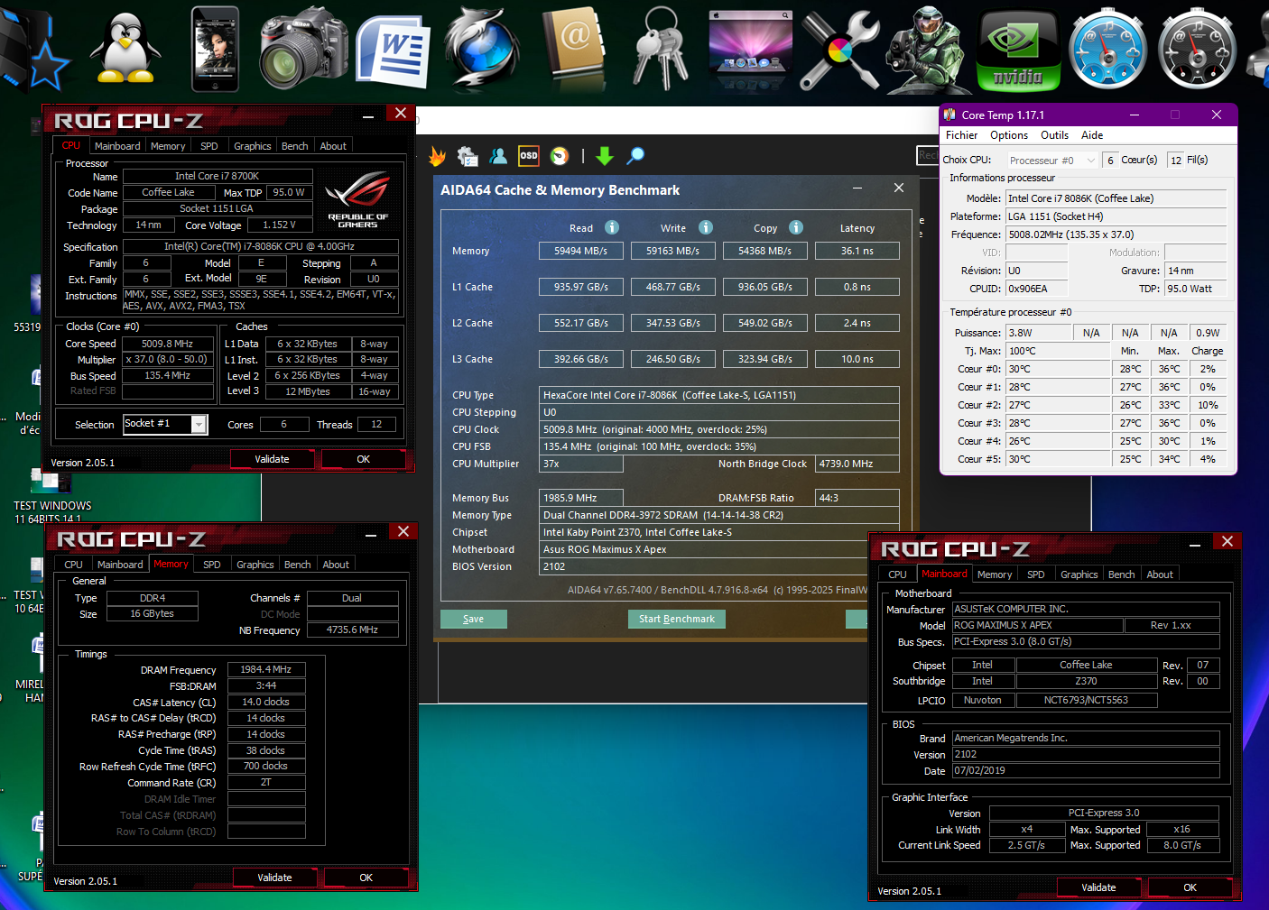Toggle the AIDA64 OSD panel icon
The width and height of the screenshot is (1269, 910).
pyautogui.click(x=529, y=156)
